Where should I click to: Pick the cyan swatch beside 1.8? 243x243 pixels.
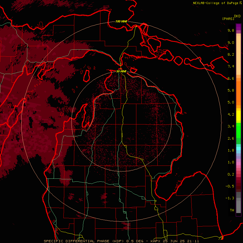238,148
